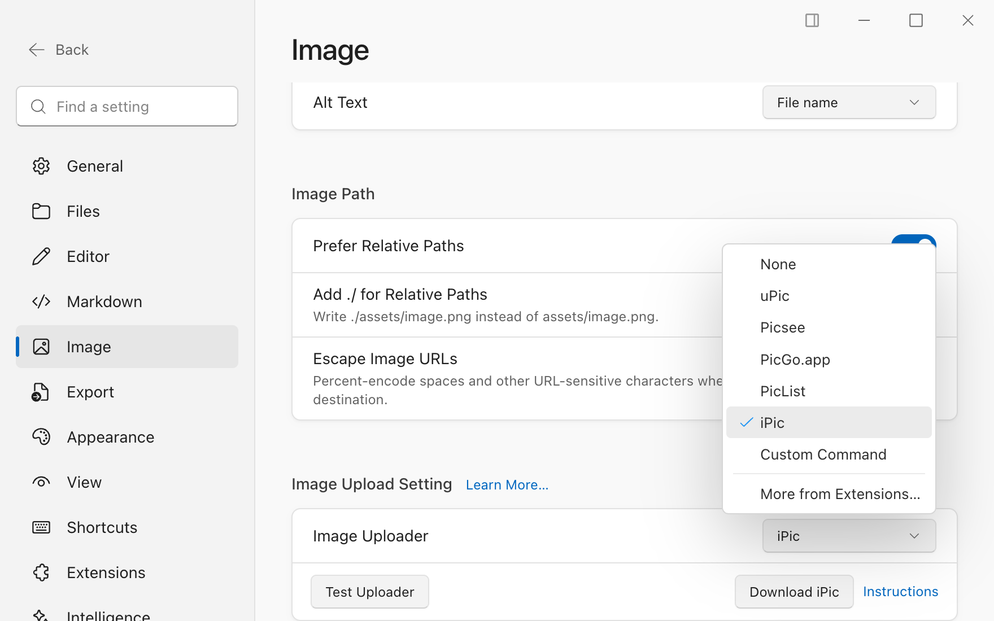This screenshot has height=621, width=994.
Task: Choose uPic from the uploader menu
Action: 829,296
